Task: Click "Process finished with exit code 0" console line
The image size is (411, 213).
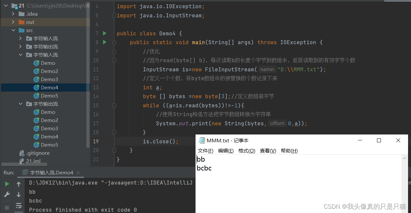Action: point(83,210)
